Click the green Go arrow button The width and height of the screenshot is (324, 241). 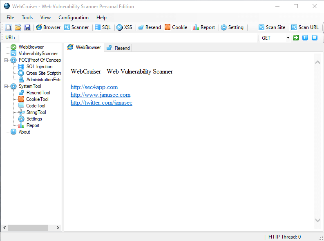pyautogui.click(x=296, y=38)
